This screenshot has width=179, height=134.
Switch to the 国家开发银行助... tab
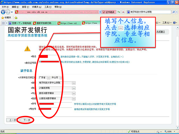point(44,23)
